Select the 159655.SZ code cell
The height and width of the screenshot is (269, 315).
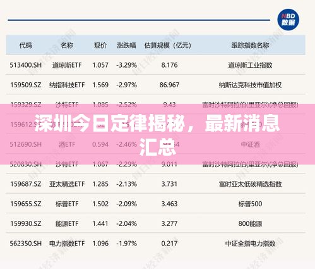26,204
